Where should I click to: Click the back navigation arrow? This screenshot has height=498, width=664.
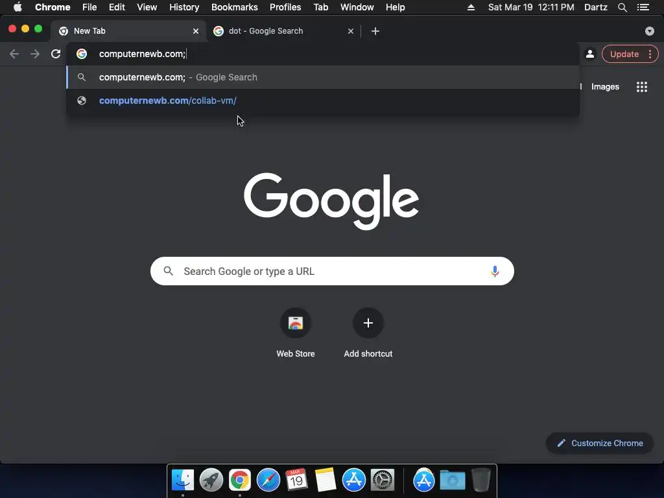[x=14, y=54]
